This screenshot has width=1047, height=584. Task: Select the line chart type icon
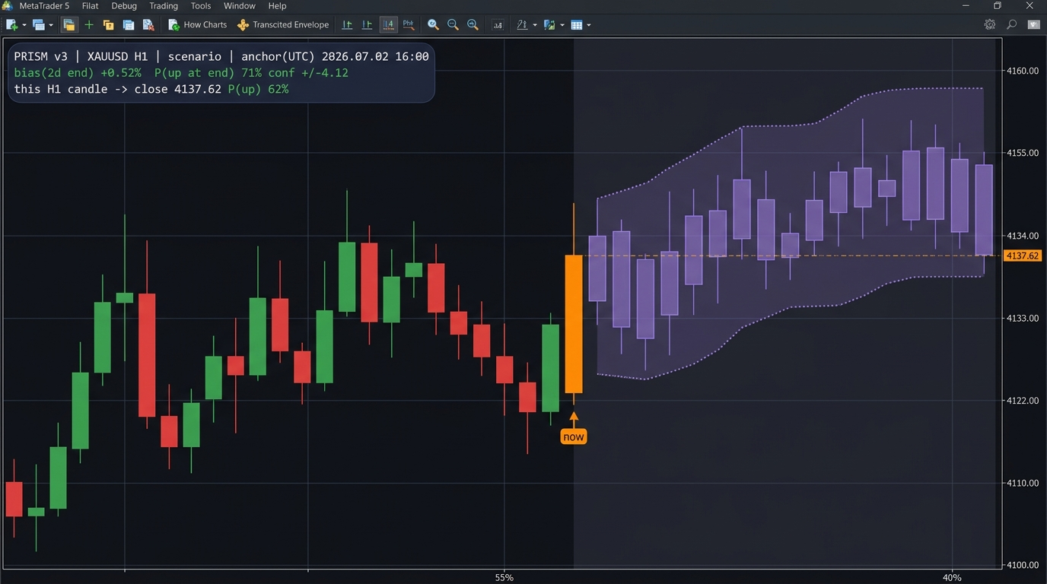[409, 24]
